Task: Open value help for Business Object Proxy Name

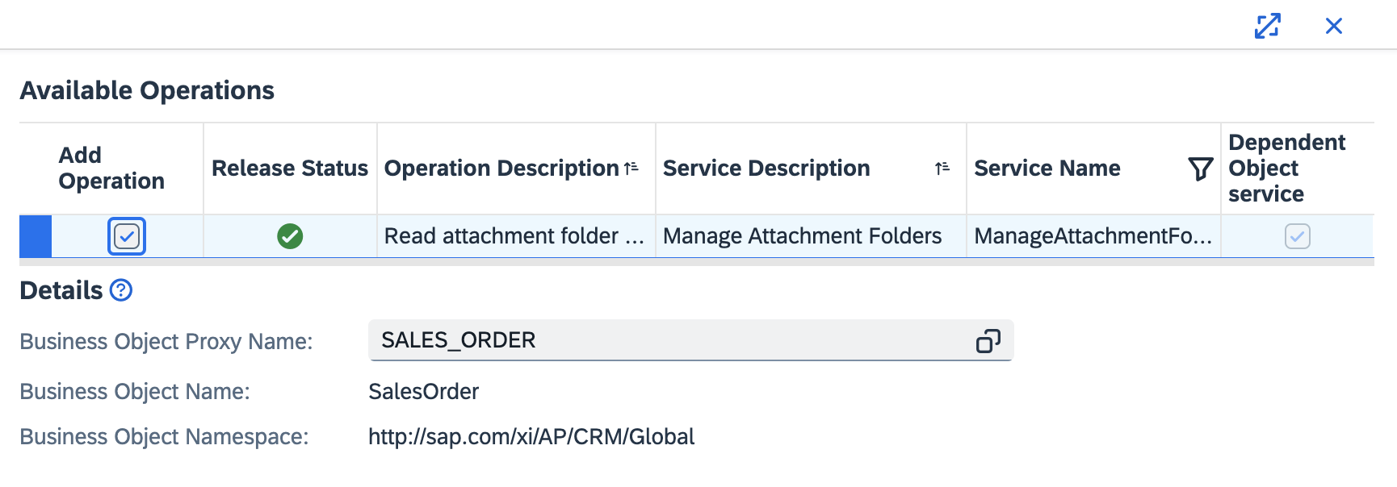Action: [x=990, y=340]
